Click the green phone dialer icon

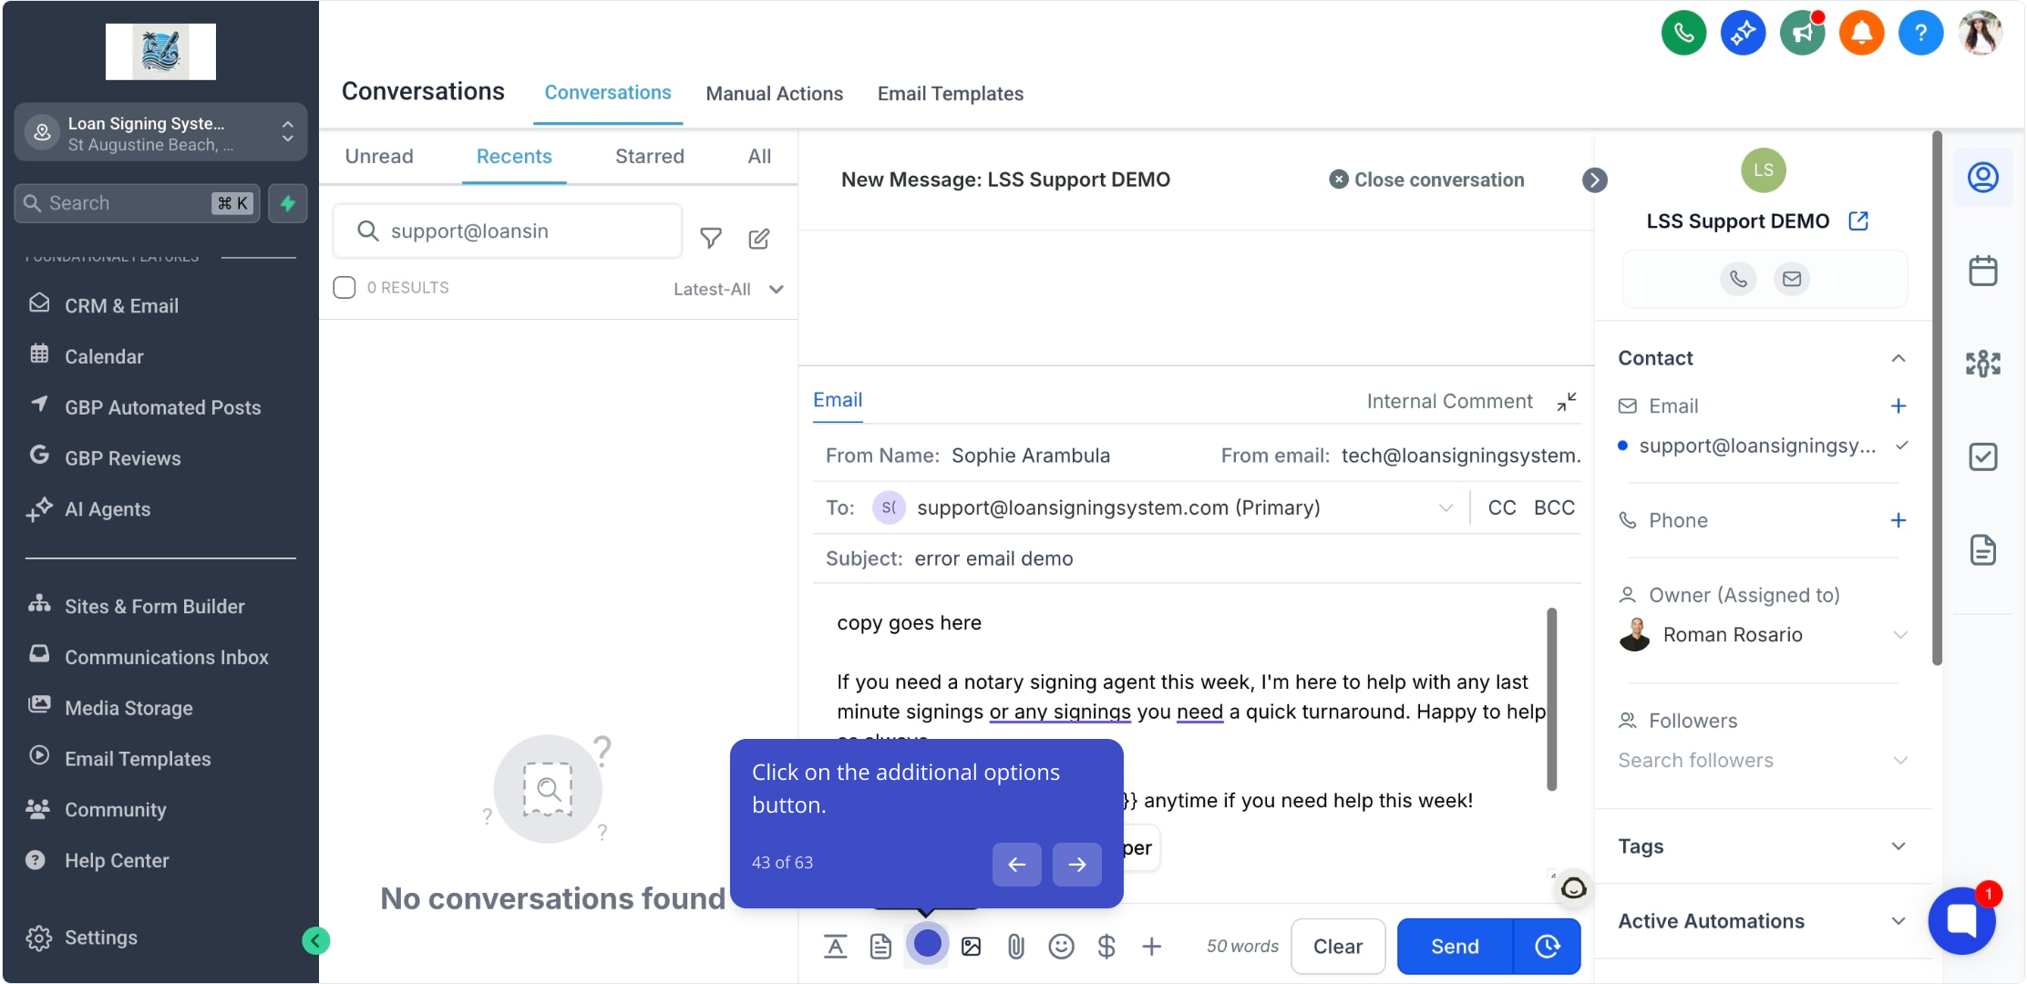tap(1683, 34)
